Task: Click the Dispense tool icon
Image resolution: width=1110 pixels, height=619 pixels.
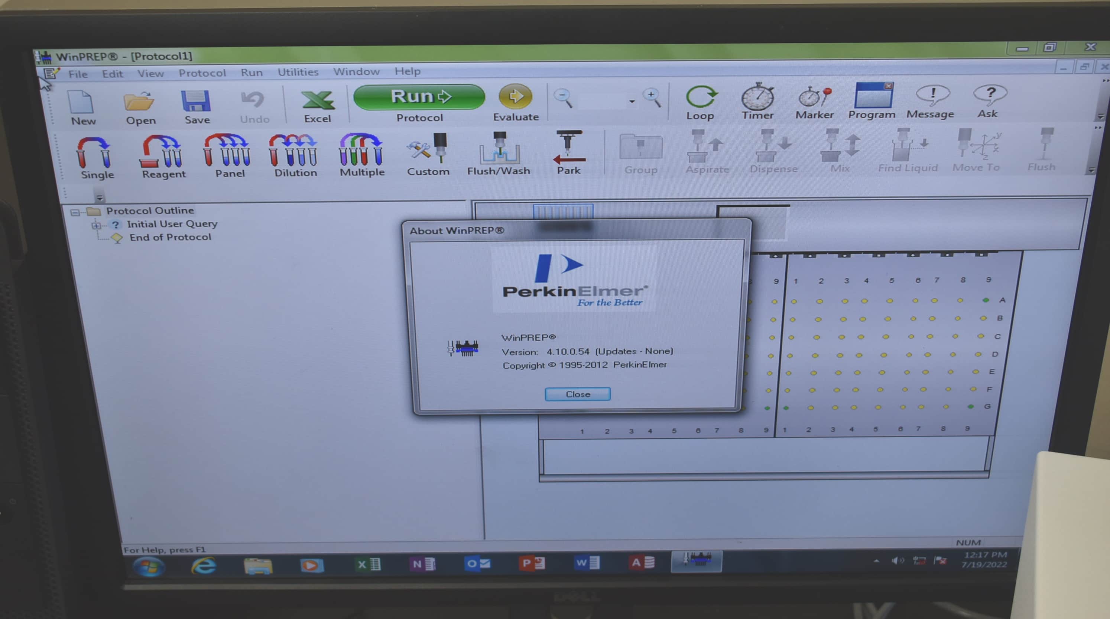Action: tap(773, 151)
